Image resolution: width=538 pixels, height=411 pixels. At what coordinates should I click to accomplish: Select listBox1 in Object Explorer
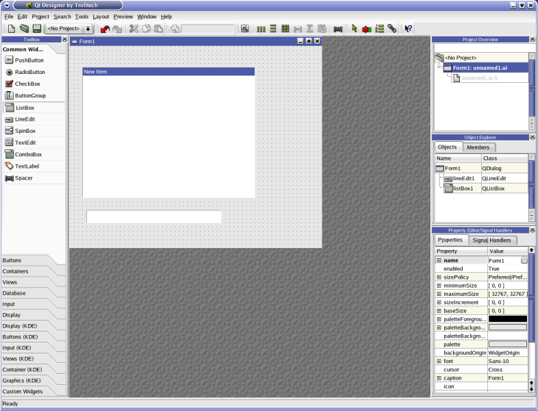[463, 188]
